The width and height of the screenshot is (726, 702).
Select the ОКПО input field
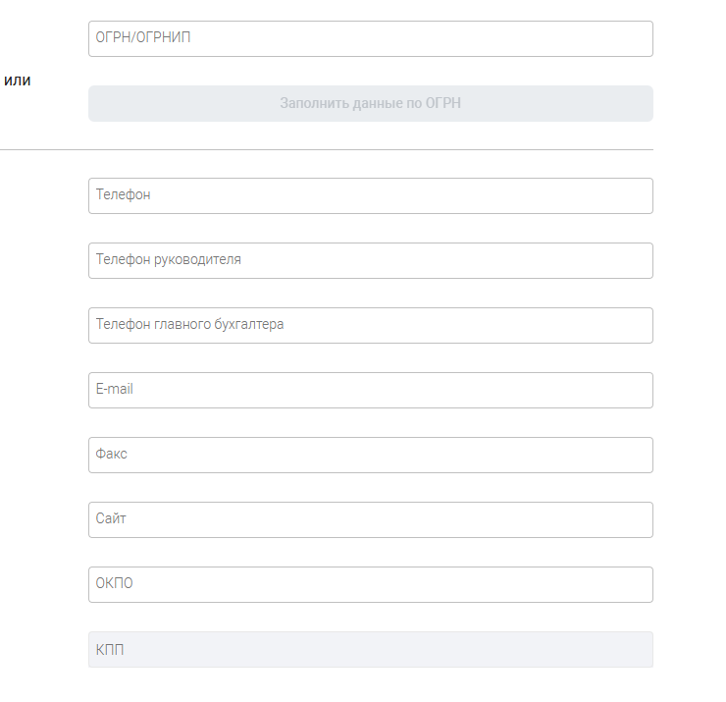(370, 584)
